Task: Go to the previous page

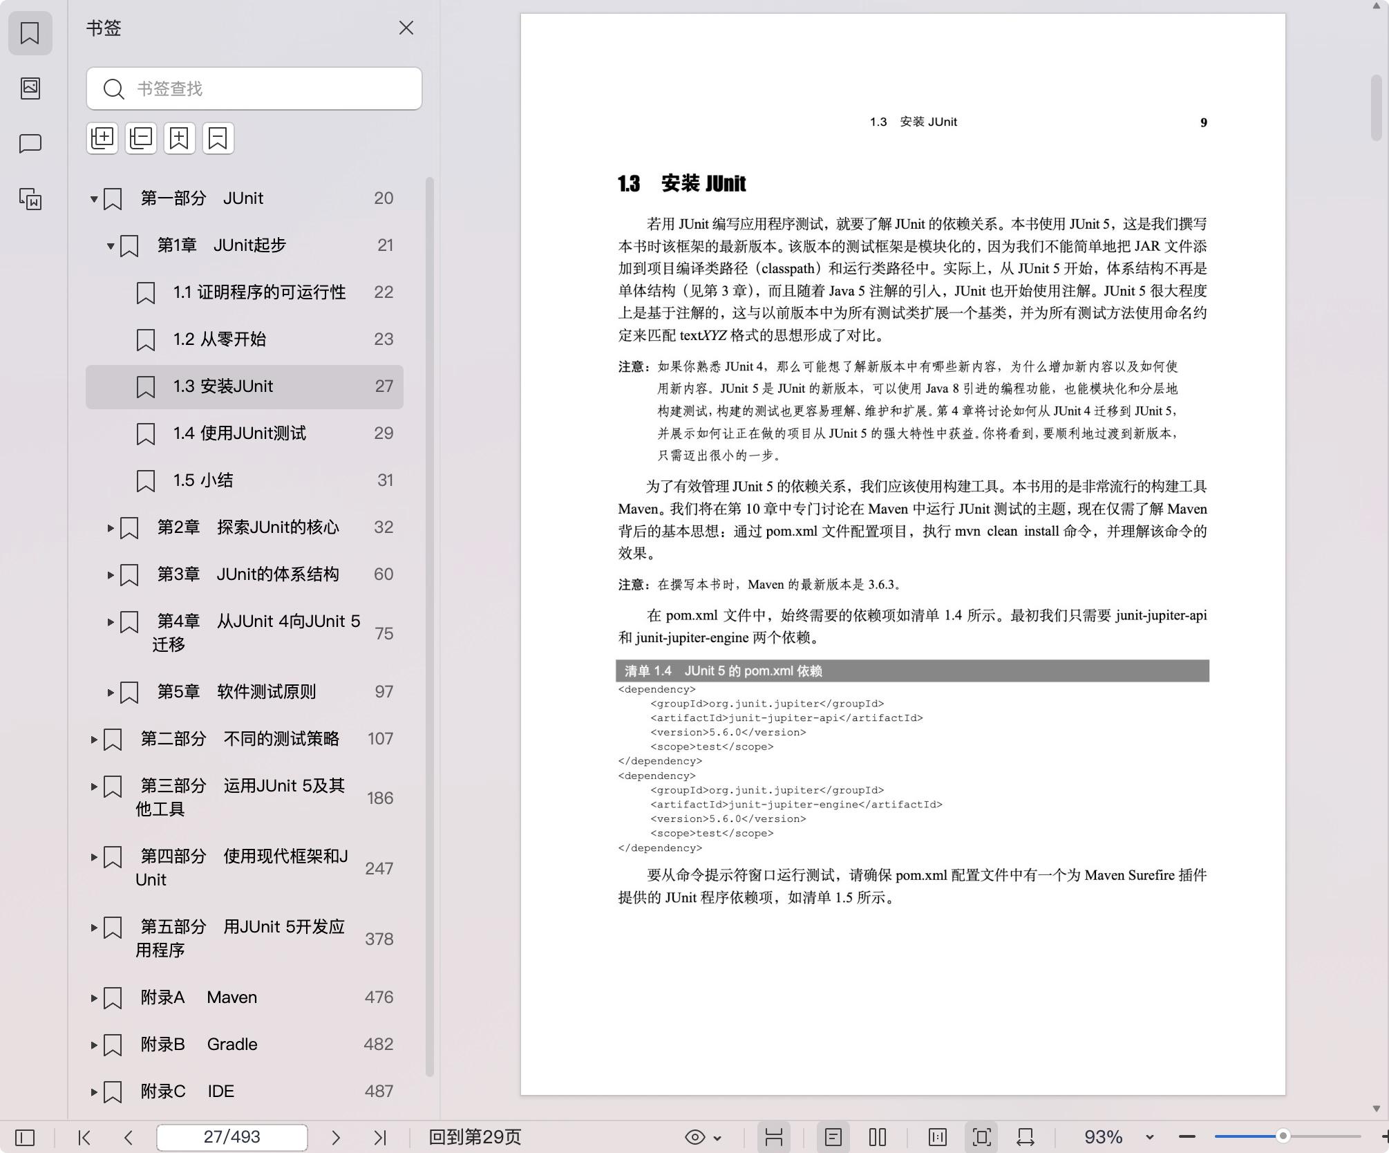Action: tap(129, 1137)
